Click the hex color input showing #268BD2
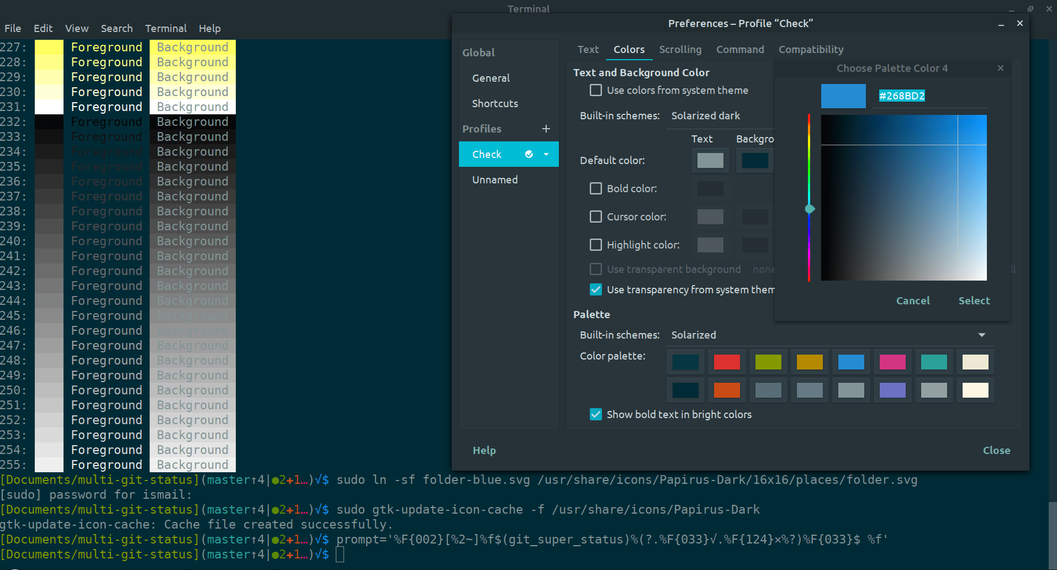 point(901,95)
